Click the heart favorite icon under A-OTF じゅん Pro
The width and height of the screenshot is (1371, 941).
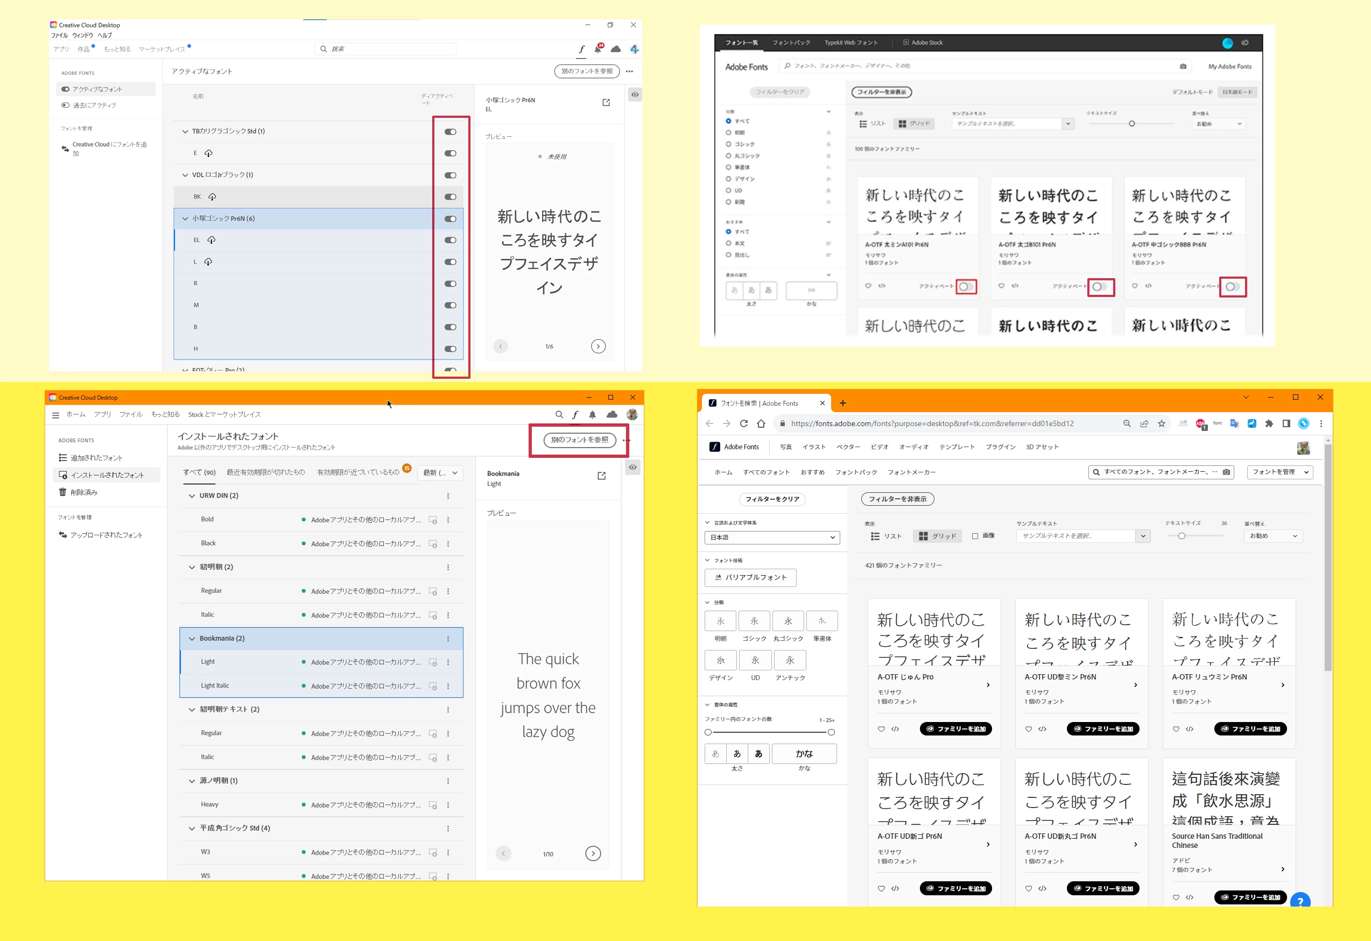click(881, 730)
